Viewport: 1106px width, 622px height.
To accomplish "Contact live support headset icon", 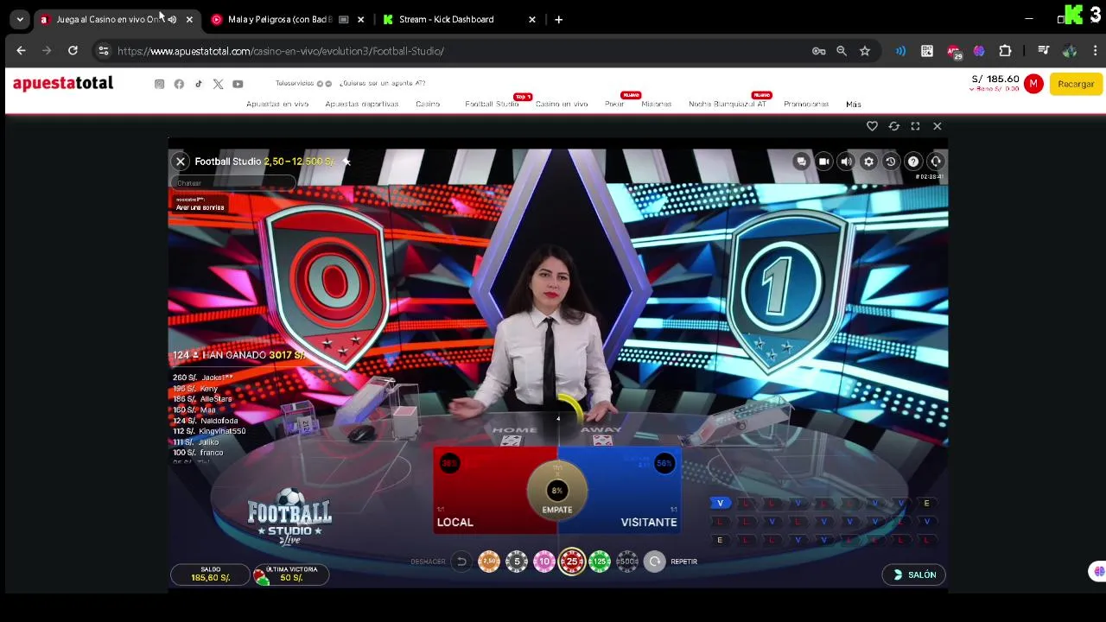I will tap(936, 162).
